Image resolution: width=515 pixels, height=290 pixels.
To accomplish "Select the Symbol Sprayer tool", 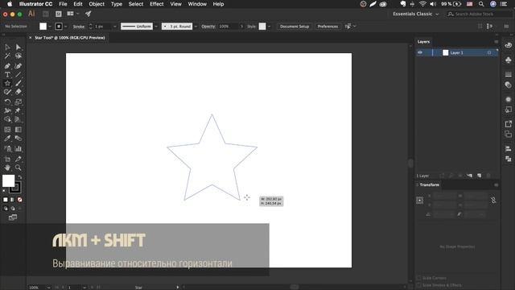I will pos(7,148).
